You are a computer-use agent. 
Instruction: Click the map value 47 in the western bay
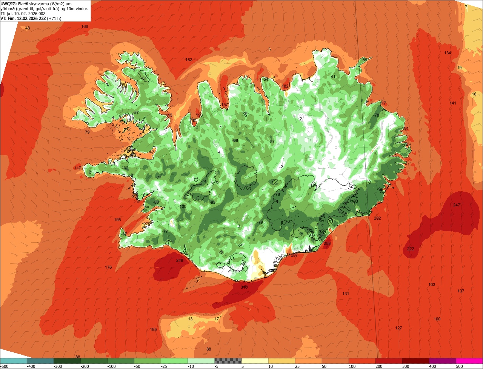point(152,152)
